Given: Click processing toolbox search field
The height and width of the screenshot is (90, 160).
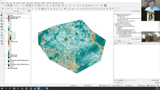Looking at the screenshot, I should (127, 13).
